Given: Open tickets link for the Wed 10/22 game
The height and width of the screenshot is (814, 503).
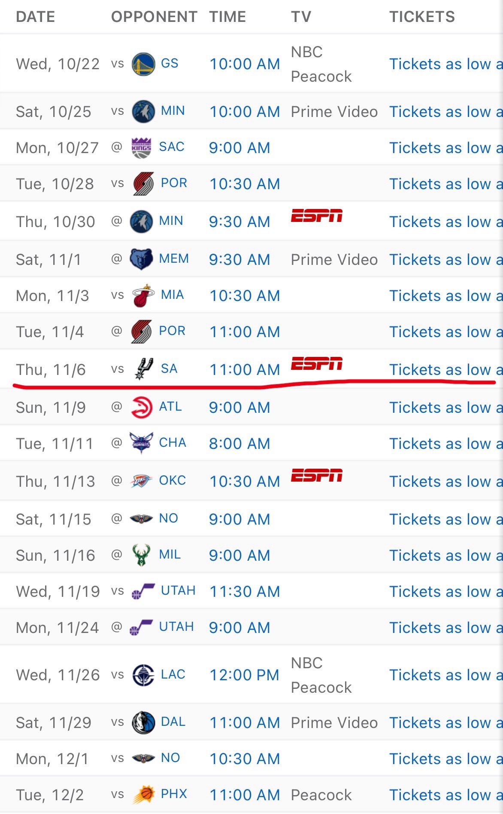Looking at the screenshot, I should [445, 64].
